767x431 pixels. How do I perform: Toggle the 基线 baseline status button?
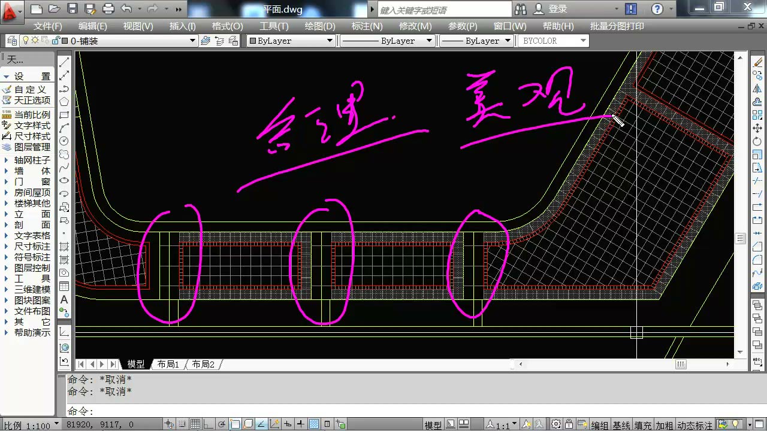coord(621,425)
